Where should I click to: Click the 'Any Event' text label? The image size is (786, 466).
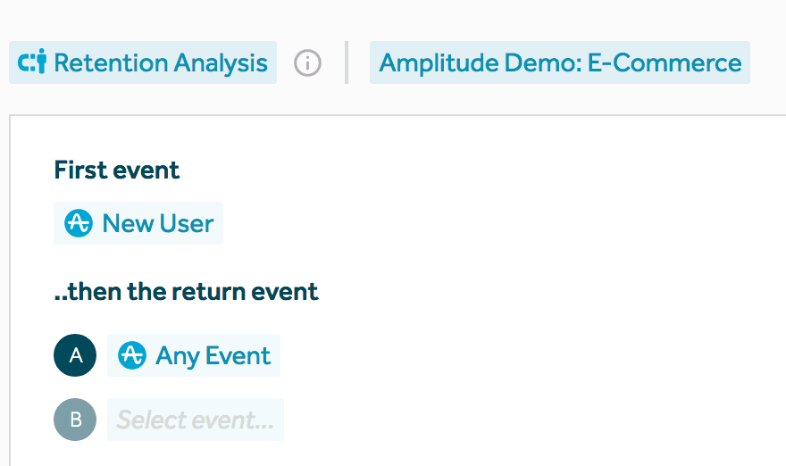pyautogui.click(x=213, y=355)
